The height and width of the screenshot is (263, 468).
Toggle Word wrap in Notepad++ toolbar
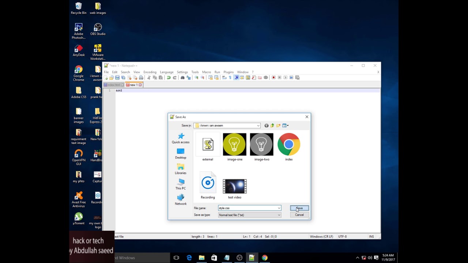click(224, 77)
